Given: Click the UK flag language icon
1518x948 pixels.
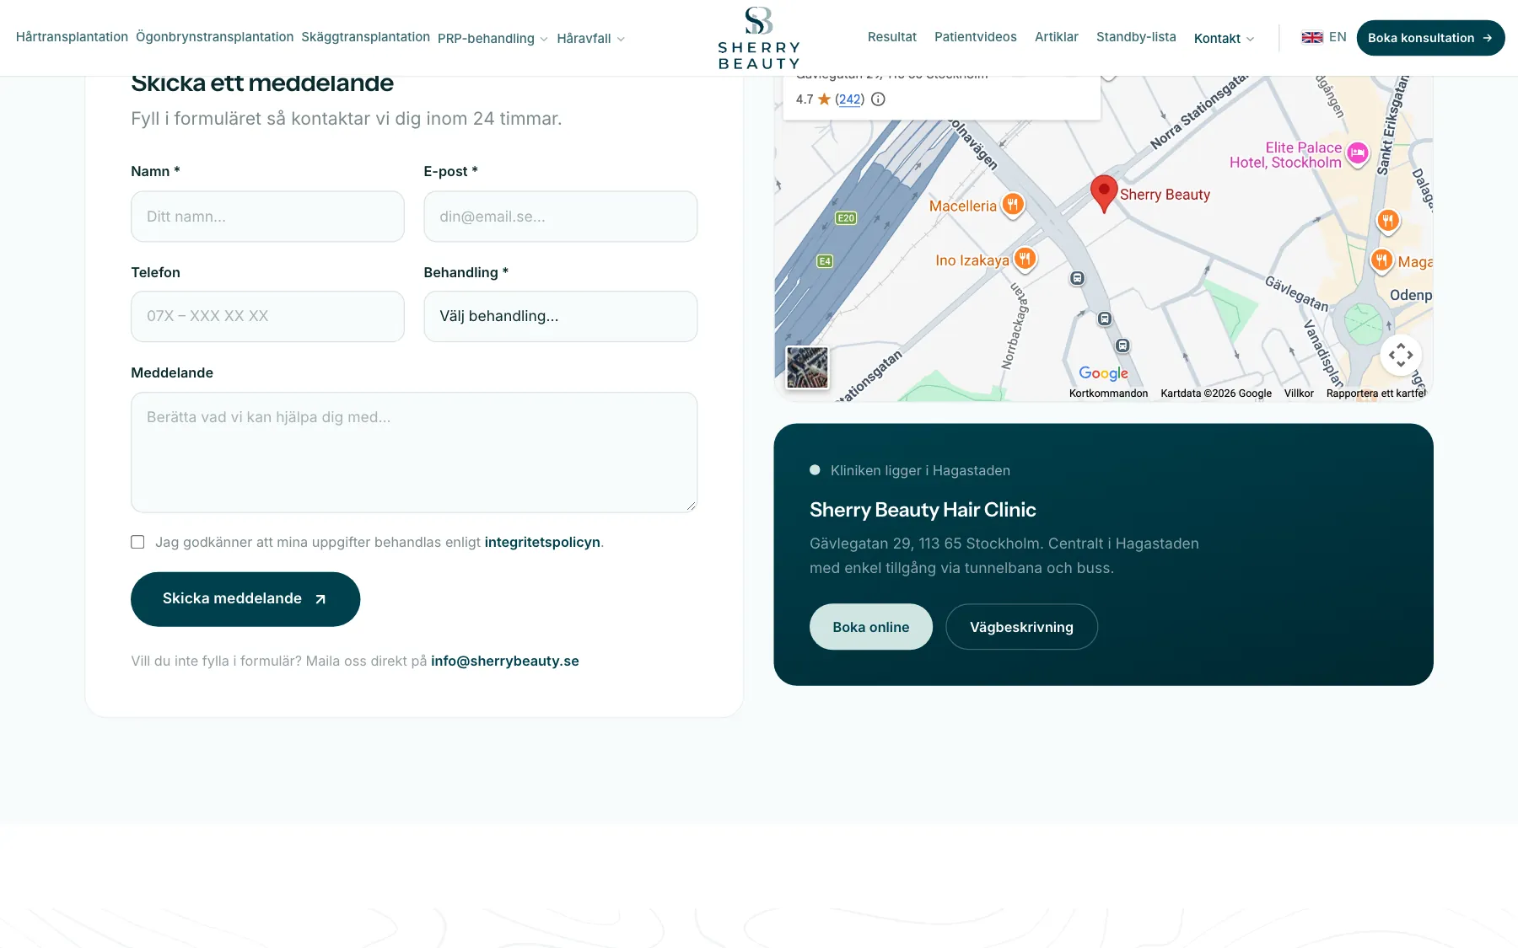Looking at the screenshot, I should pos(1312,38).
